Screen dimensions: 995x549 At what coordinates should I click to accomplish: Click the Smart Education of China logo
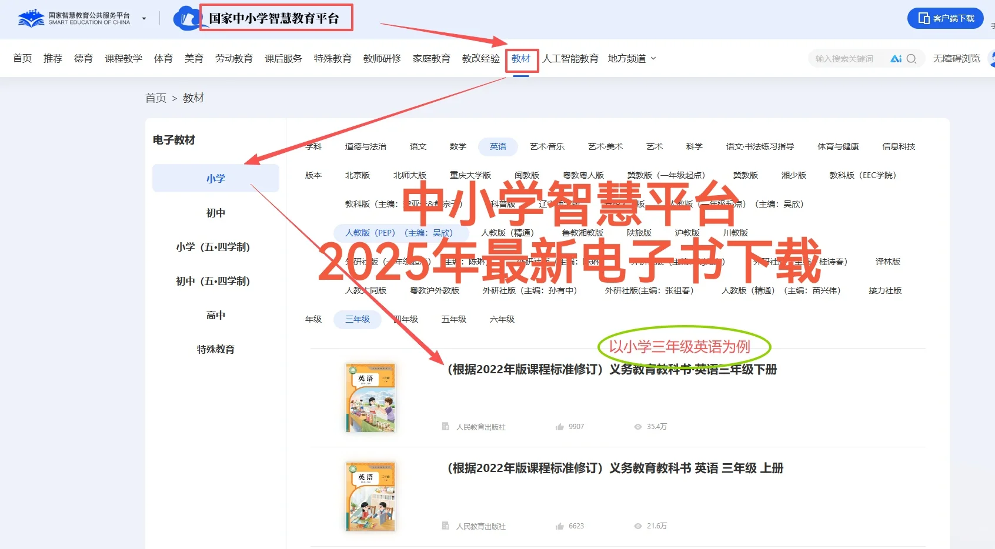[x=74, y=18]
